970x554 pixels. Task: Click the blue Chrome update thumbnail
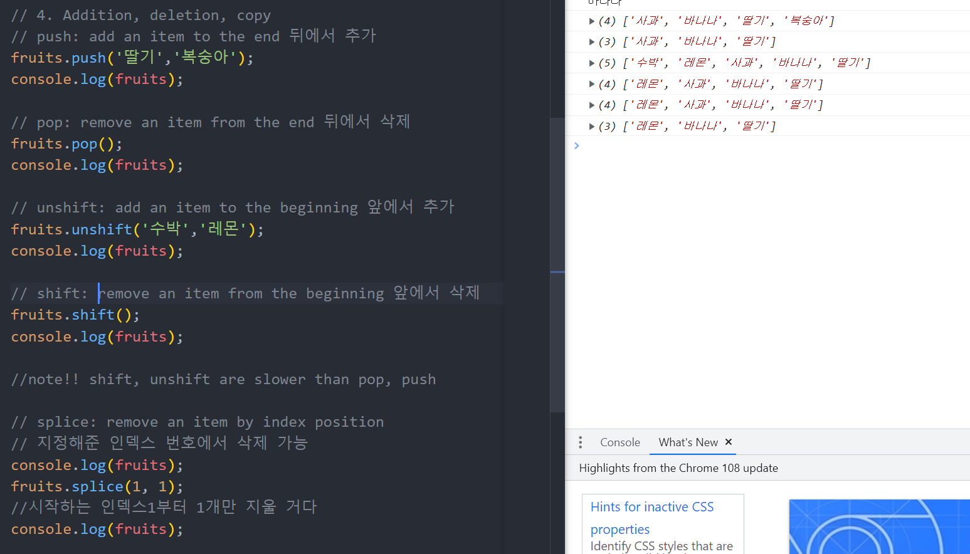point(879,526)
